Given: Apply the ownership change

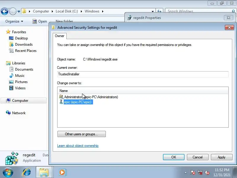Looking at the screenshot, I should (x=221, y=157).
